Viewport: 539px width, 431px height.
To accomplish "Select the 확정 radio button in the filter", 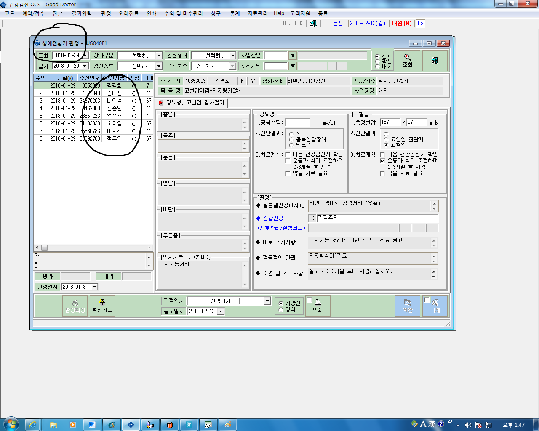I will 377,61.
